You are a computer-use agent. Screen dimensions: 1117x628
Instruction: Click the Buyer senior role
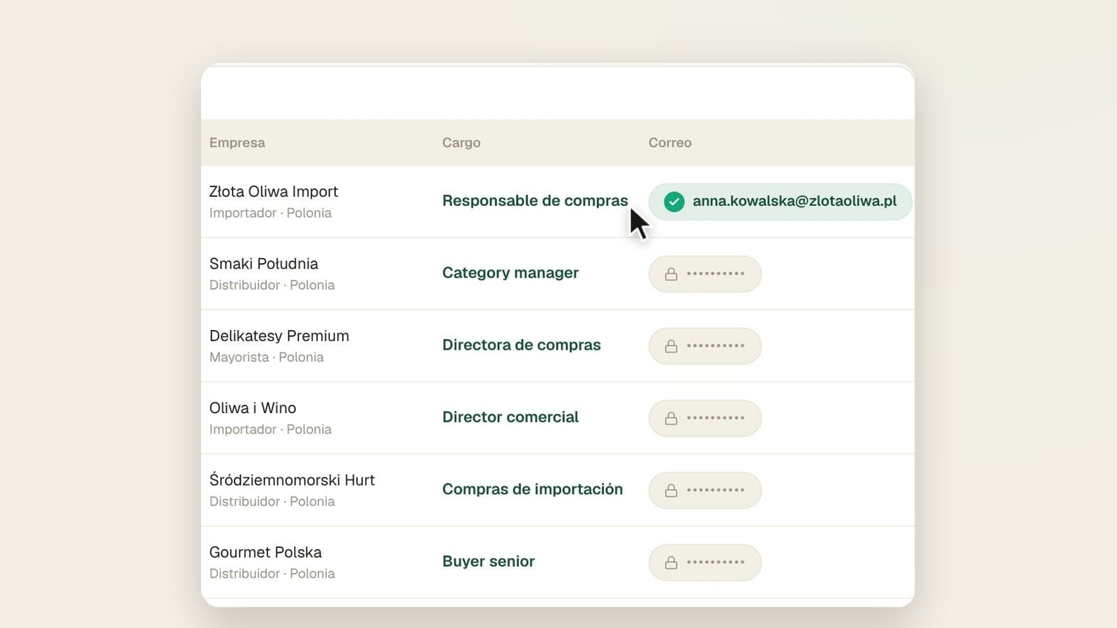pos(489,561)
